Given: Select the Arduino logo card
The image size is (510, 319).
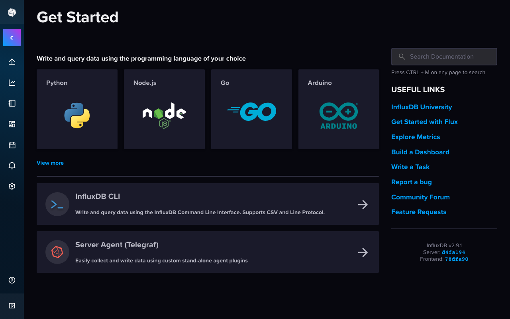Looking at the screenshot, I should (339, 109).
